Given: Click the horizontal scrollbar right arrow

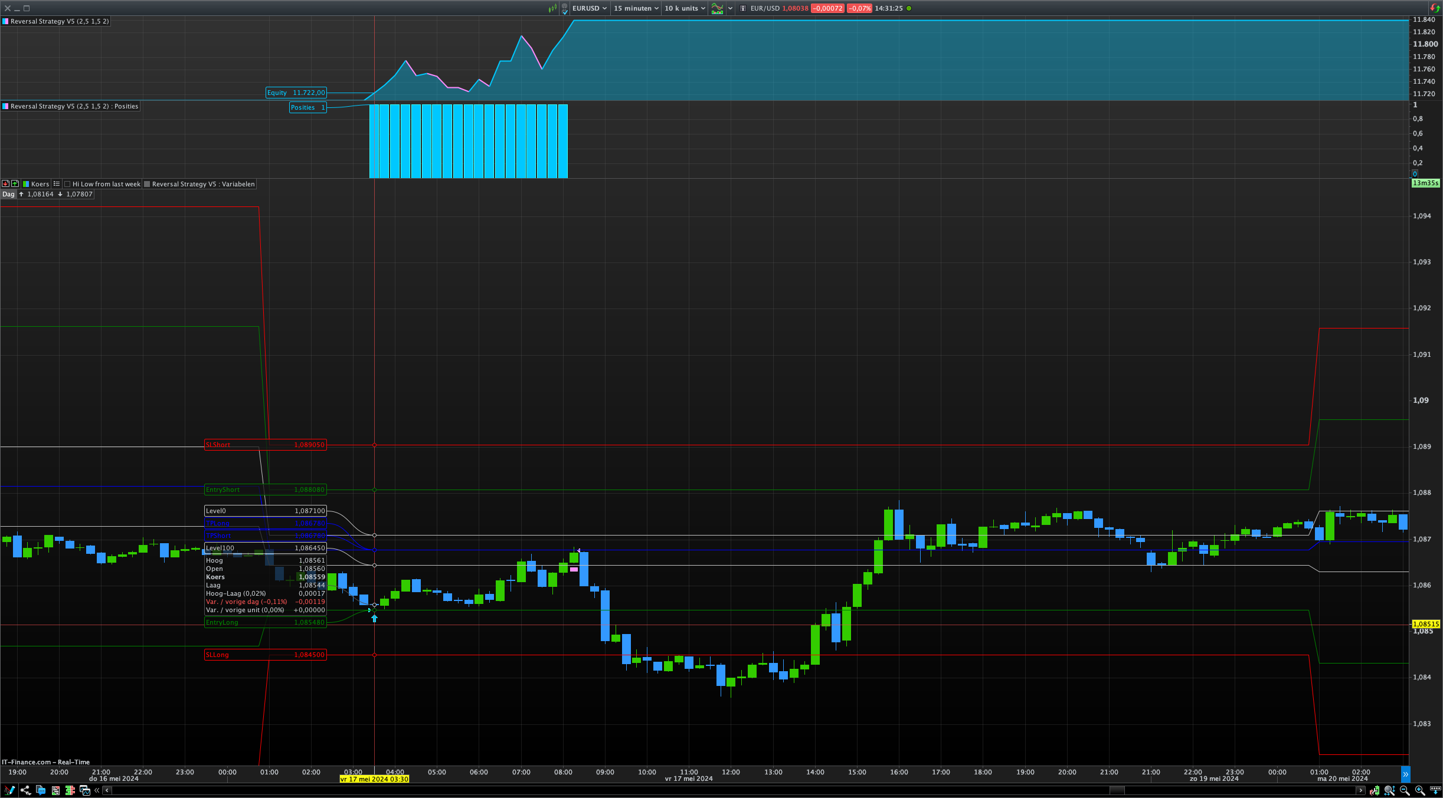Looking at the screenshot, I should pos(1361,790).
